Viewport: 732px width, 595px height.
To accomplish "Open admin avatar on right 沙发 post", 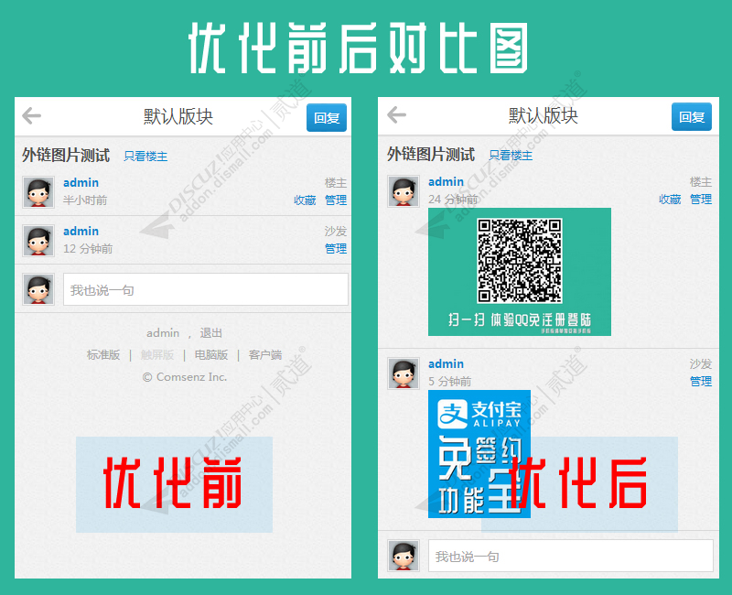I will pyautogui.click(x=404, y=373).
